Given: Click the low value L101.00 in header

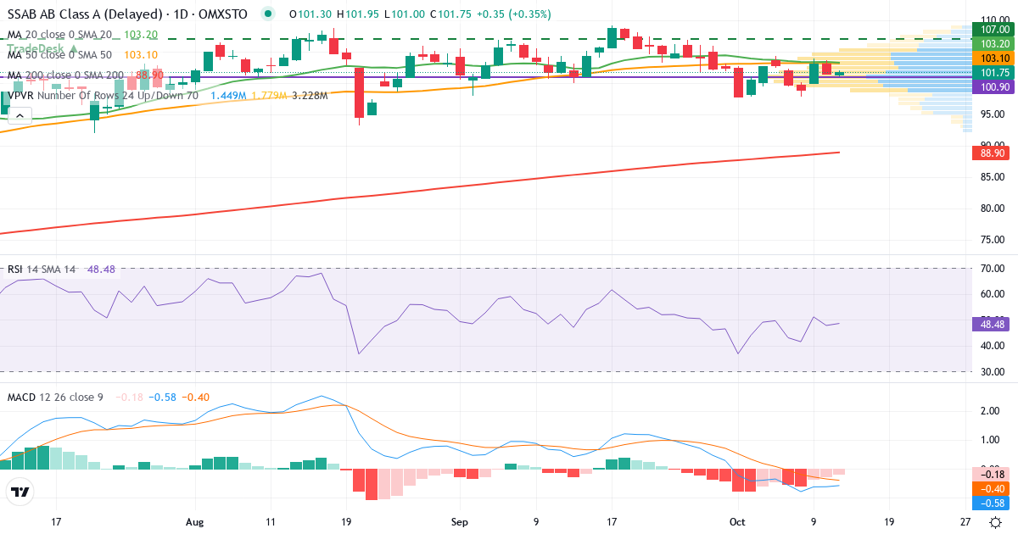Looking at the screenshot, I should click(404, 14).
